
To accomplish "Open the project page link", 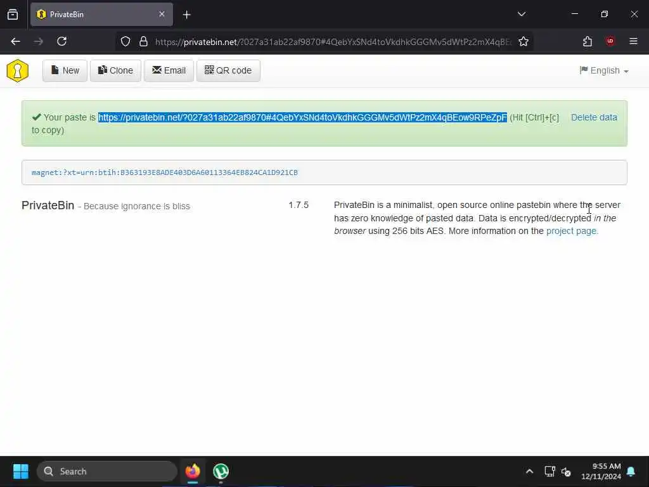I will 571,231.
